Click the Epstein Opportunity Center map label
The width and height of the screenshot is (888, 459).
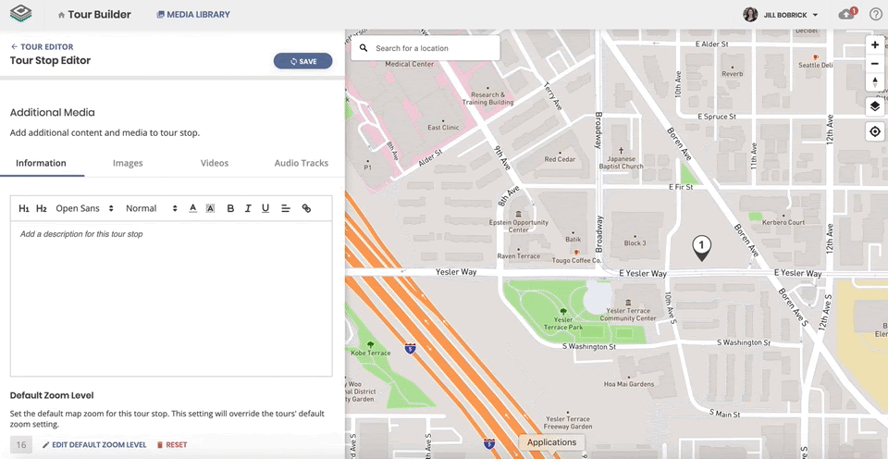(x=518, y=226)
